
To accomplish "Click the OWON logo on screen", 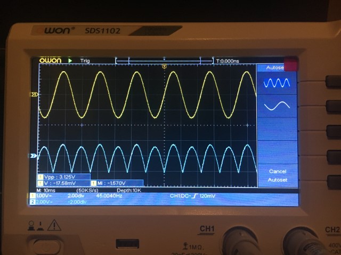I will 50,60.
